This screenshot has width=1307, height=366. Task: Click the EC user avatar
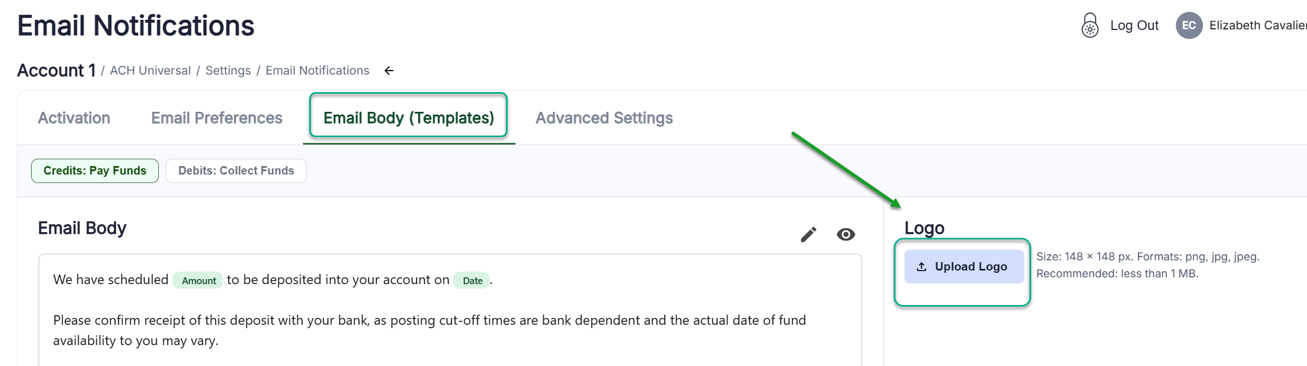coord(1189,25)
